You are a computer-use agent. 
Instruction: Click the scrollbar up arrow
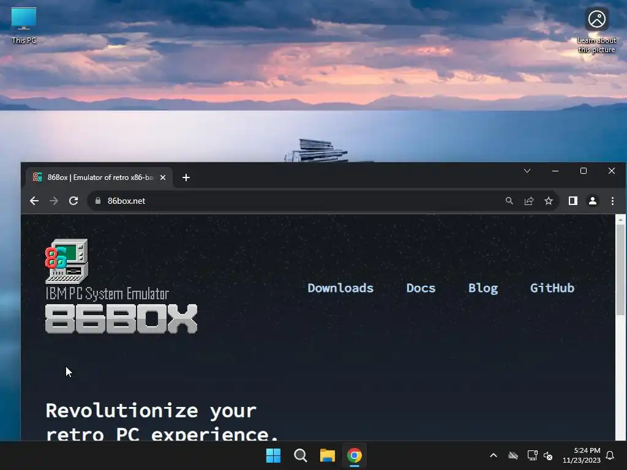[x=620, y=220]
